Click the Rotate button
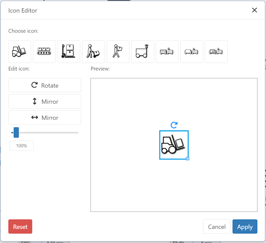 (x=45, y=85)
